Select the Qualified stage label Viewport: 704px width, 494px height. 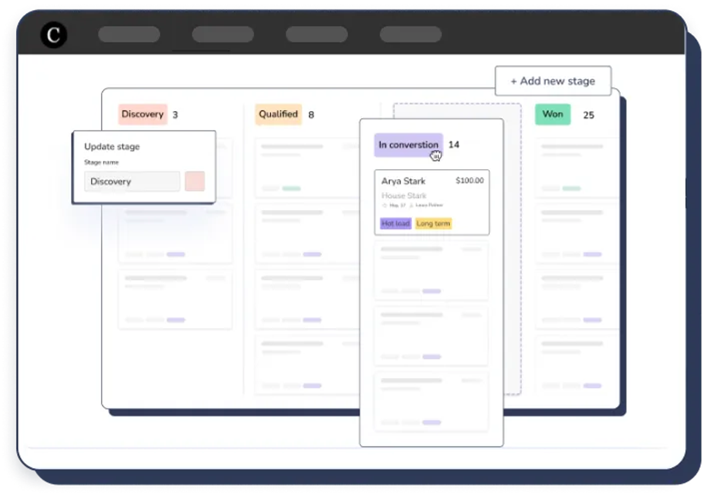tap(279, 115)
